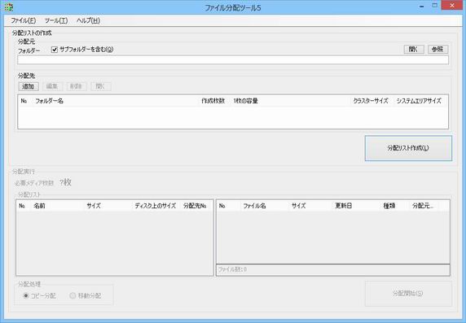Click the 分配リスト作成(L) button
The width and height of the screenshot is (466, 323).
[x=408, y=148]
